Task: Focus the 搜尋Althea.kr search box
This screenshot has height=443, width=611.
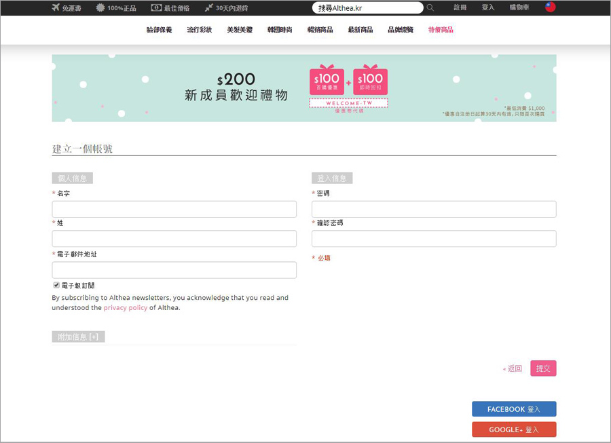Action: (x=367, y=7)
